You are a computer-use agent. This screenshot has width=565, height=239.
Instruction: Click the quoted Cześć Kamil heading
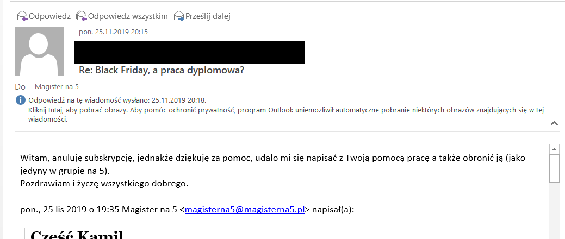77,235
